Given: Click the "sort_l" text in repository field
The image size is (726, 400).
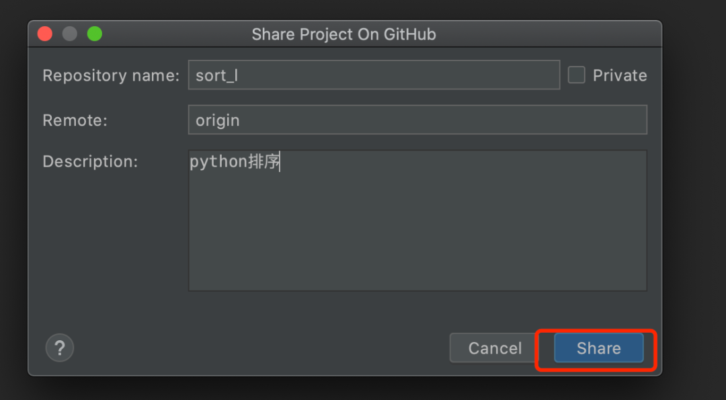Looking at the screenshot, I should coord(216,75).
